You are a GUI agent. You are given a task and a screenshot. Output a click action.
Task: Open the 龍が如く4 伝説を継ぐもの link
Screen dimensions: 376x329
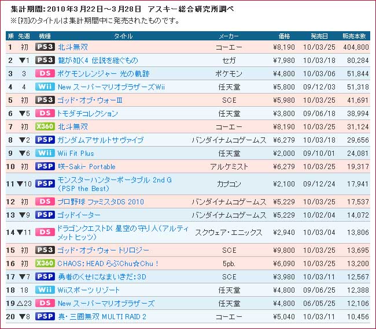point(98,60)
